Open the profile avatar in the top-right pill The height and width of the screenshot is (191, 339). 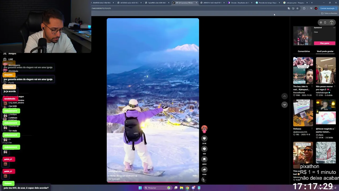click(331, 23)
